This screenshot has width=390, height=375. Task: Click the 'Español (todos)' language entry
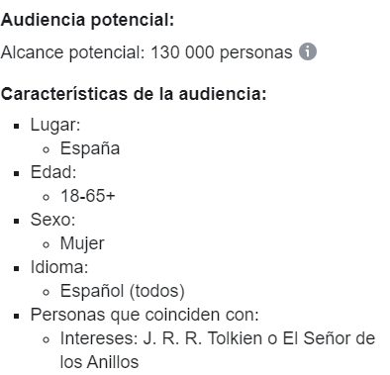[123, 291]
